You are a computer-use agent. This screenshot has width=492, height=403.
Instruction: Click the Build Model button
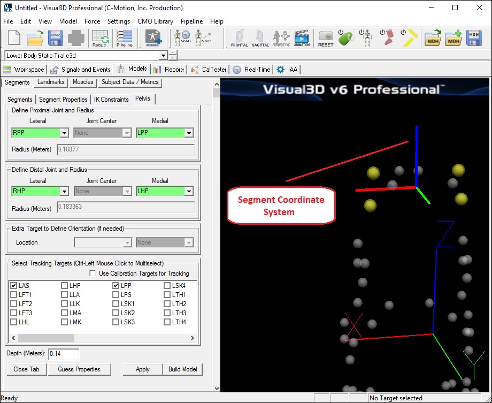[x=182, y=369]
